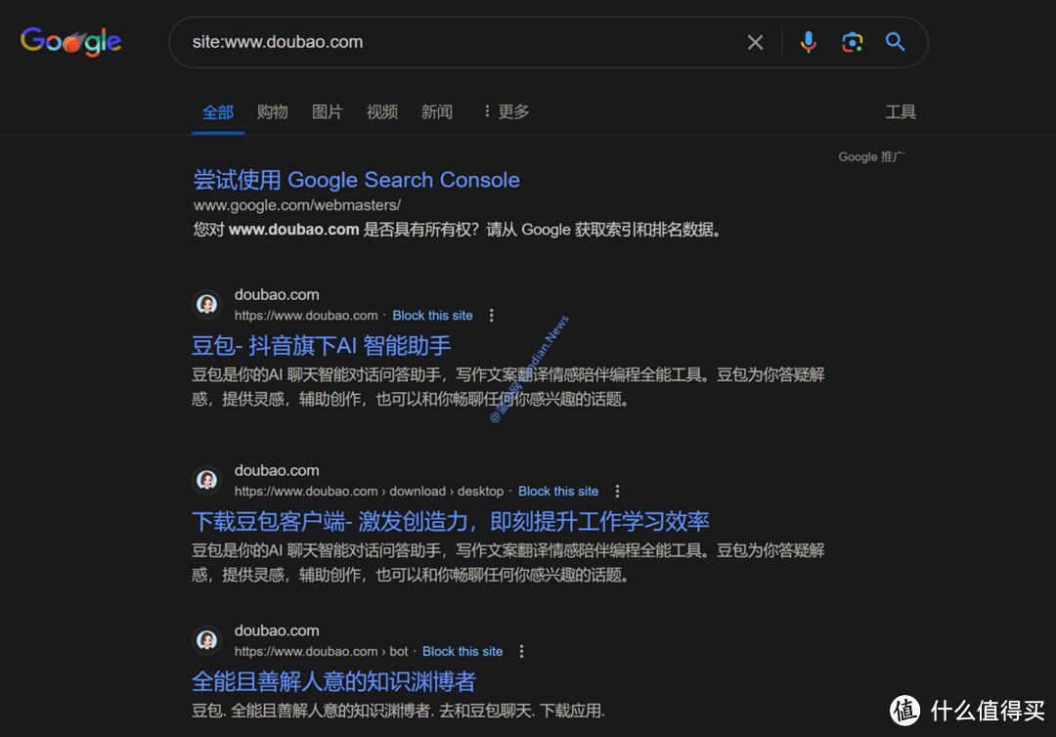Switch to the 购物 tab
Image resolution: width=1056 pixels, height=737 pixels.
272,111
